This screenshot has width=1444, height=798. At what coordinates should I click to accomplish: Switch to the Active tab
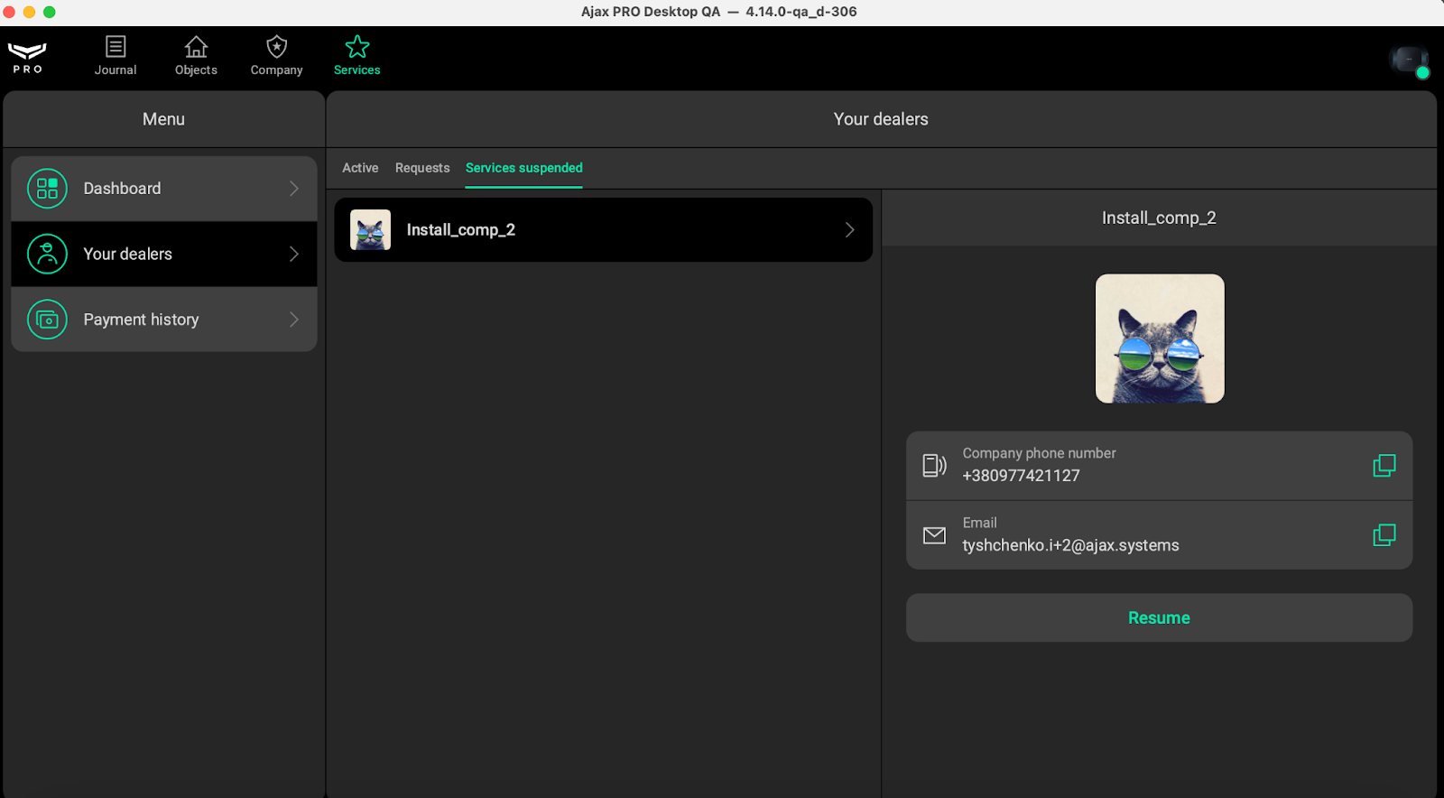click(360, 168)
